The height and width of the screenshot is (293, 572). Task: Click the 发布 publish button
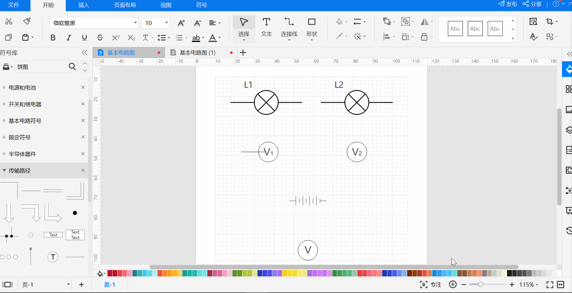coord(508,4)
